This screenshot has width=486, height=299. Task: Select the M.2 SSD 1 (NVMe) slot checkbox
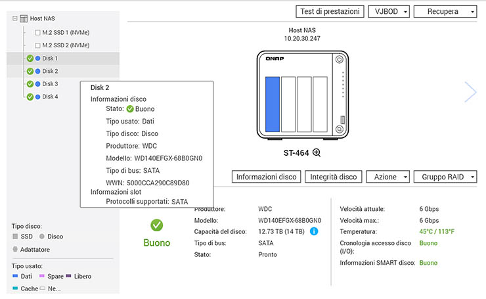(37, 32)
